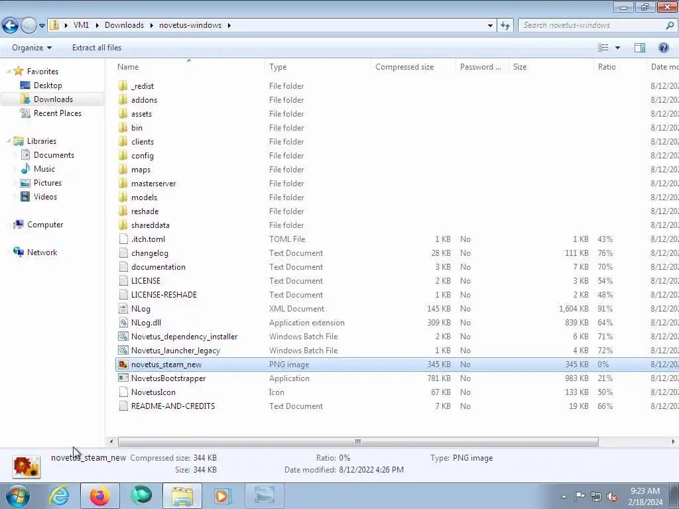Select the bin folder icon

tap(123, 127)
